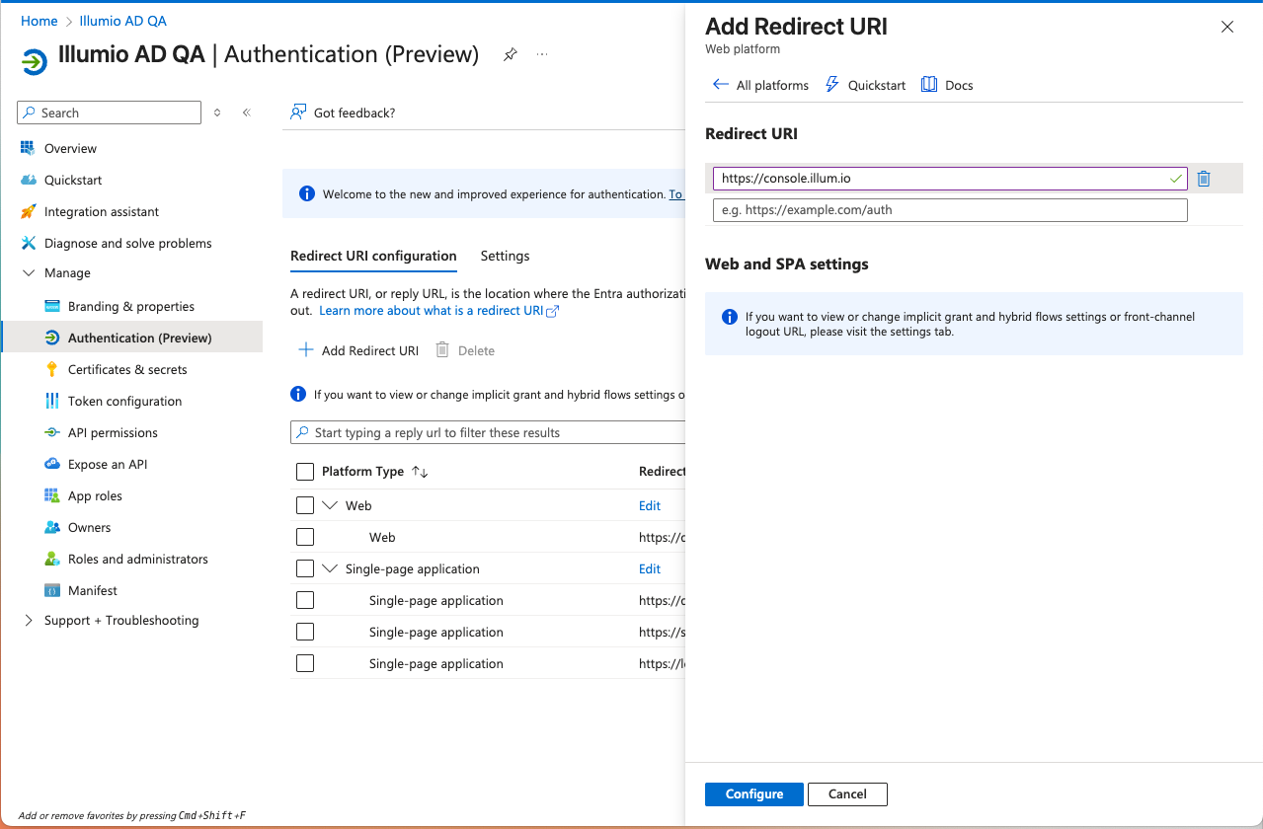Image resolution: width=1263 pixels, height=829 pixels.
Task: Click the Certificates & secrets key icon
Action: pyautogui.click(x=51, y=369)
